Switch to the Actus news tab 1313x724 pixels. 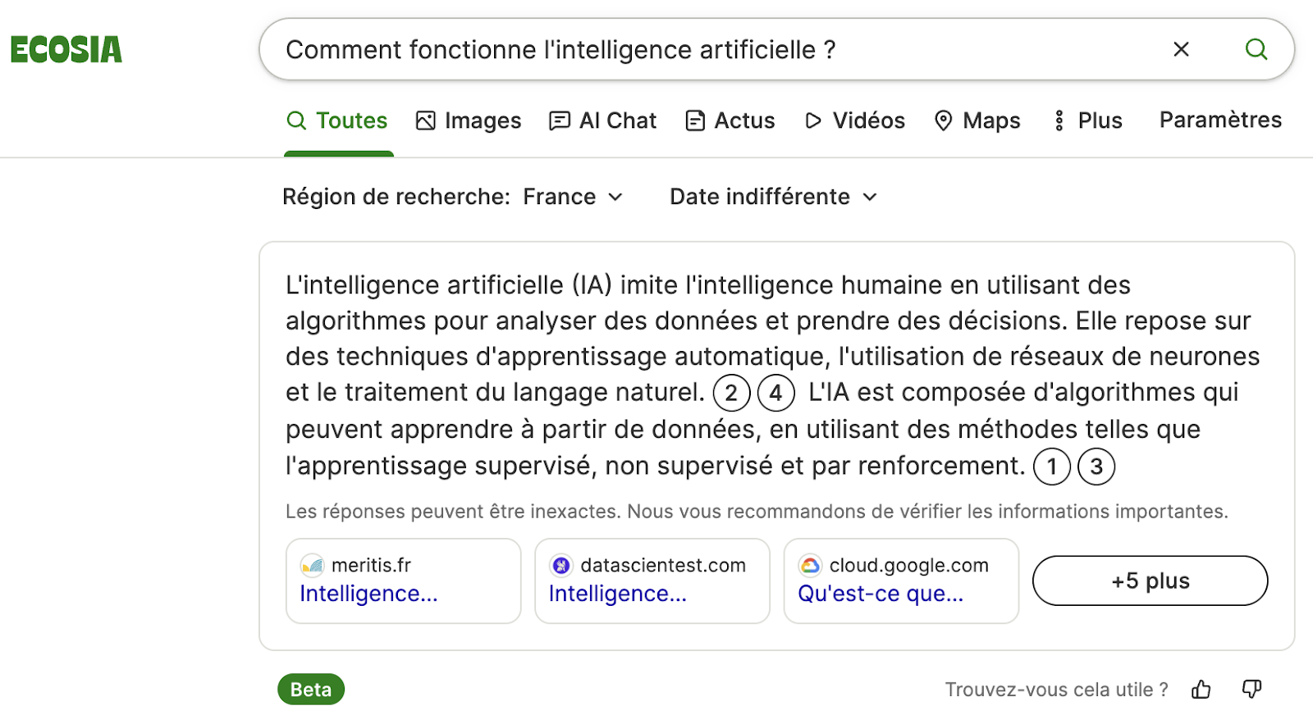click(x=730, y=121)
